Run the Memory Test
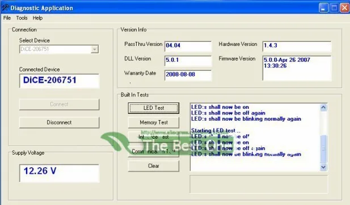This screenshot has width=350, height=205. coord(154,122)
